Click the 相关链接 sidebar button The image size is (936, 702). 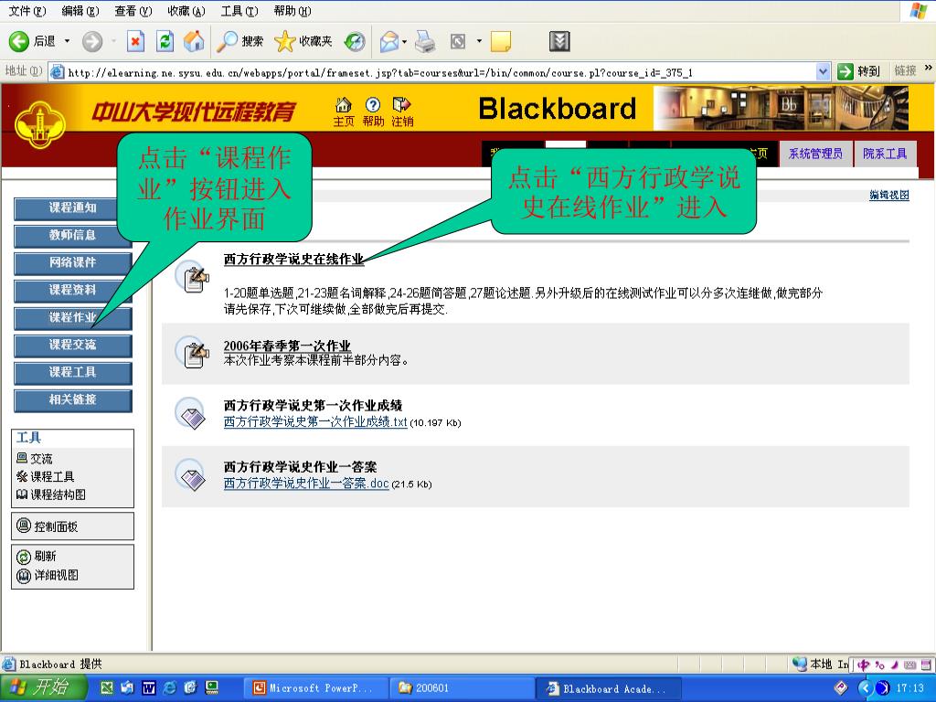[73, 400]
